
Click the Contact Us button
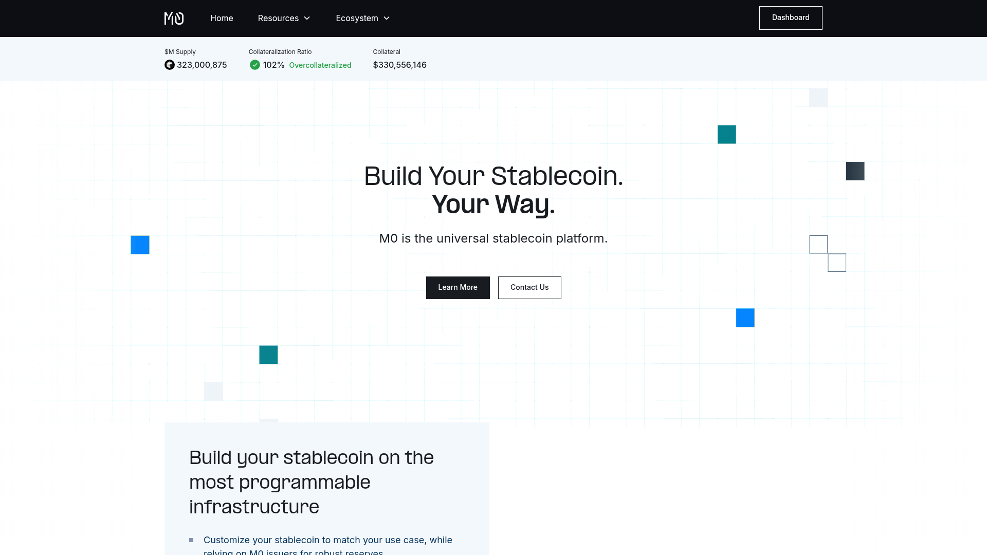pyautogui.click(x=529, y=288)
